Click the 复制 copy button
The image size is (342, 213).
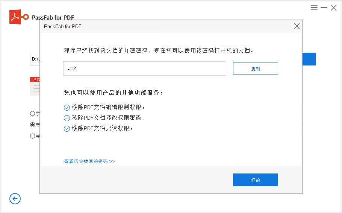coord(256,68)
